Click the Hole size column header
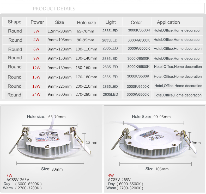 click(86, 23)
